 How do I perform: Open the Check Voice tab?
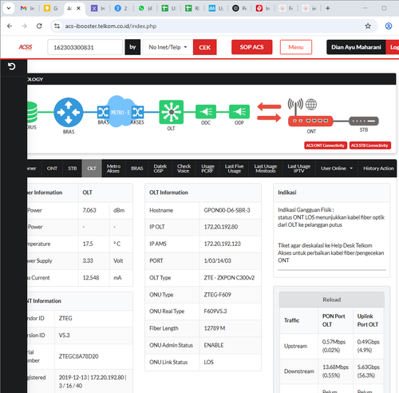coord(184,169)
